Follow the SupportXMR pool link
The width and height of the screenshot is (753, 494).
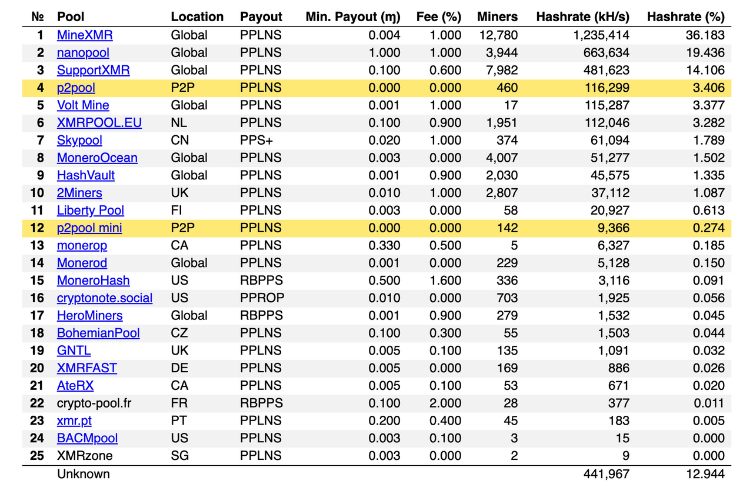[93, 71]
